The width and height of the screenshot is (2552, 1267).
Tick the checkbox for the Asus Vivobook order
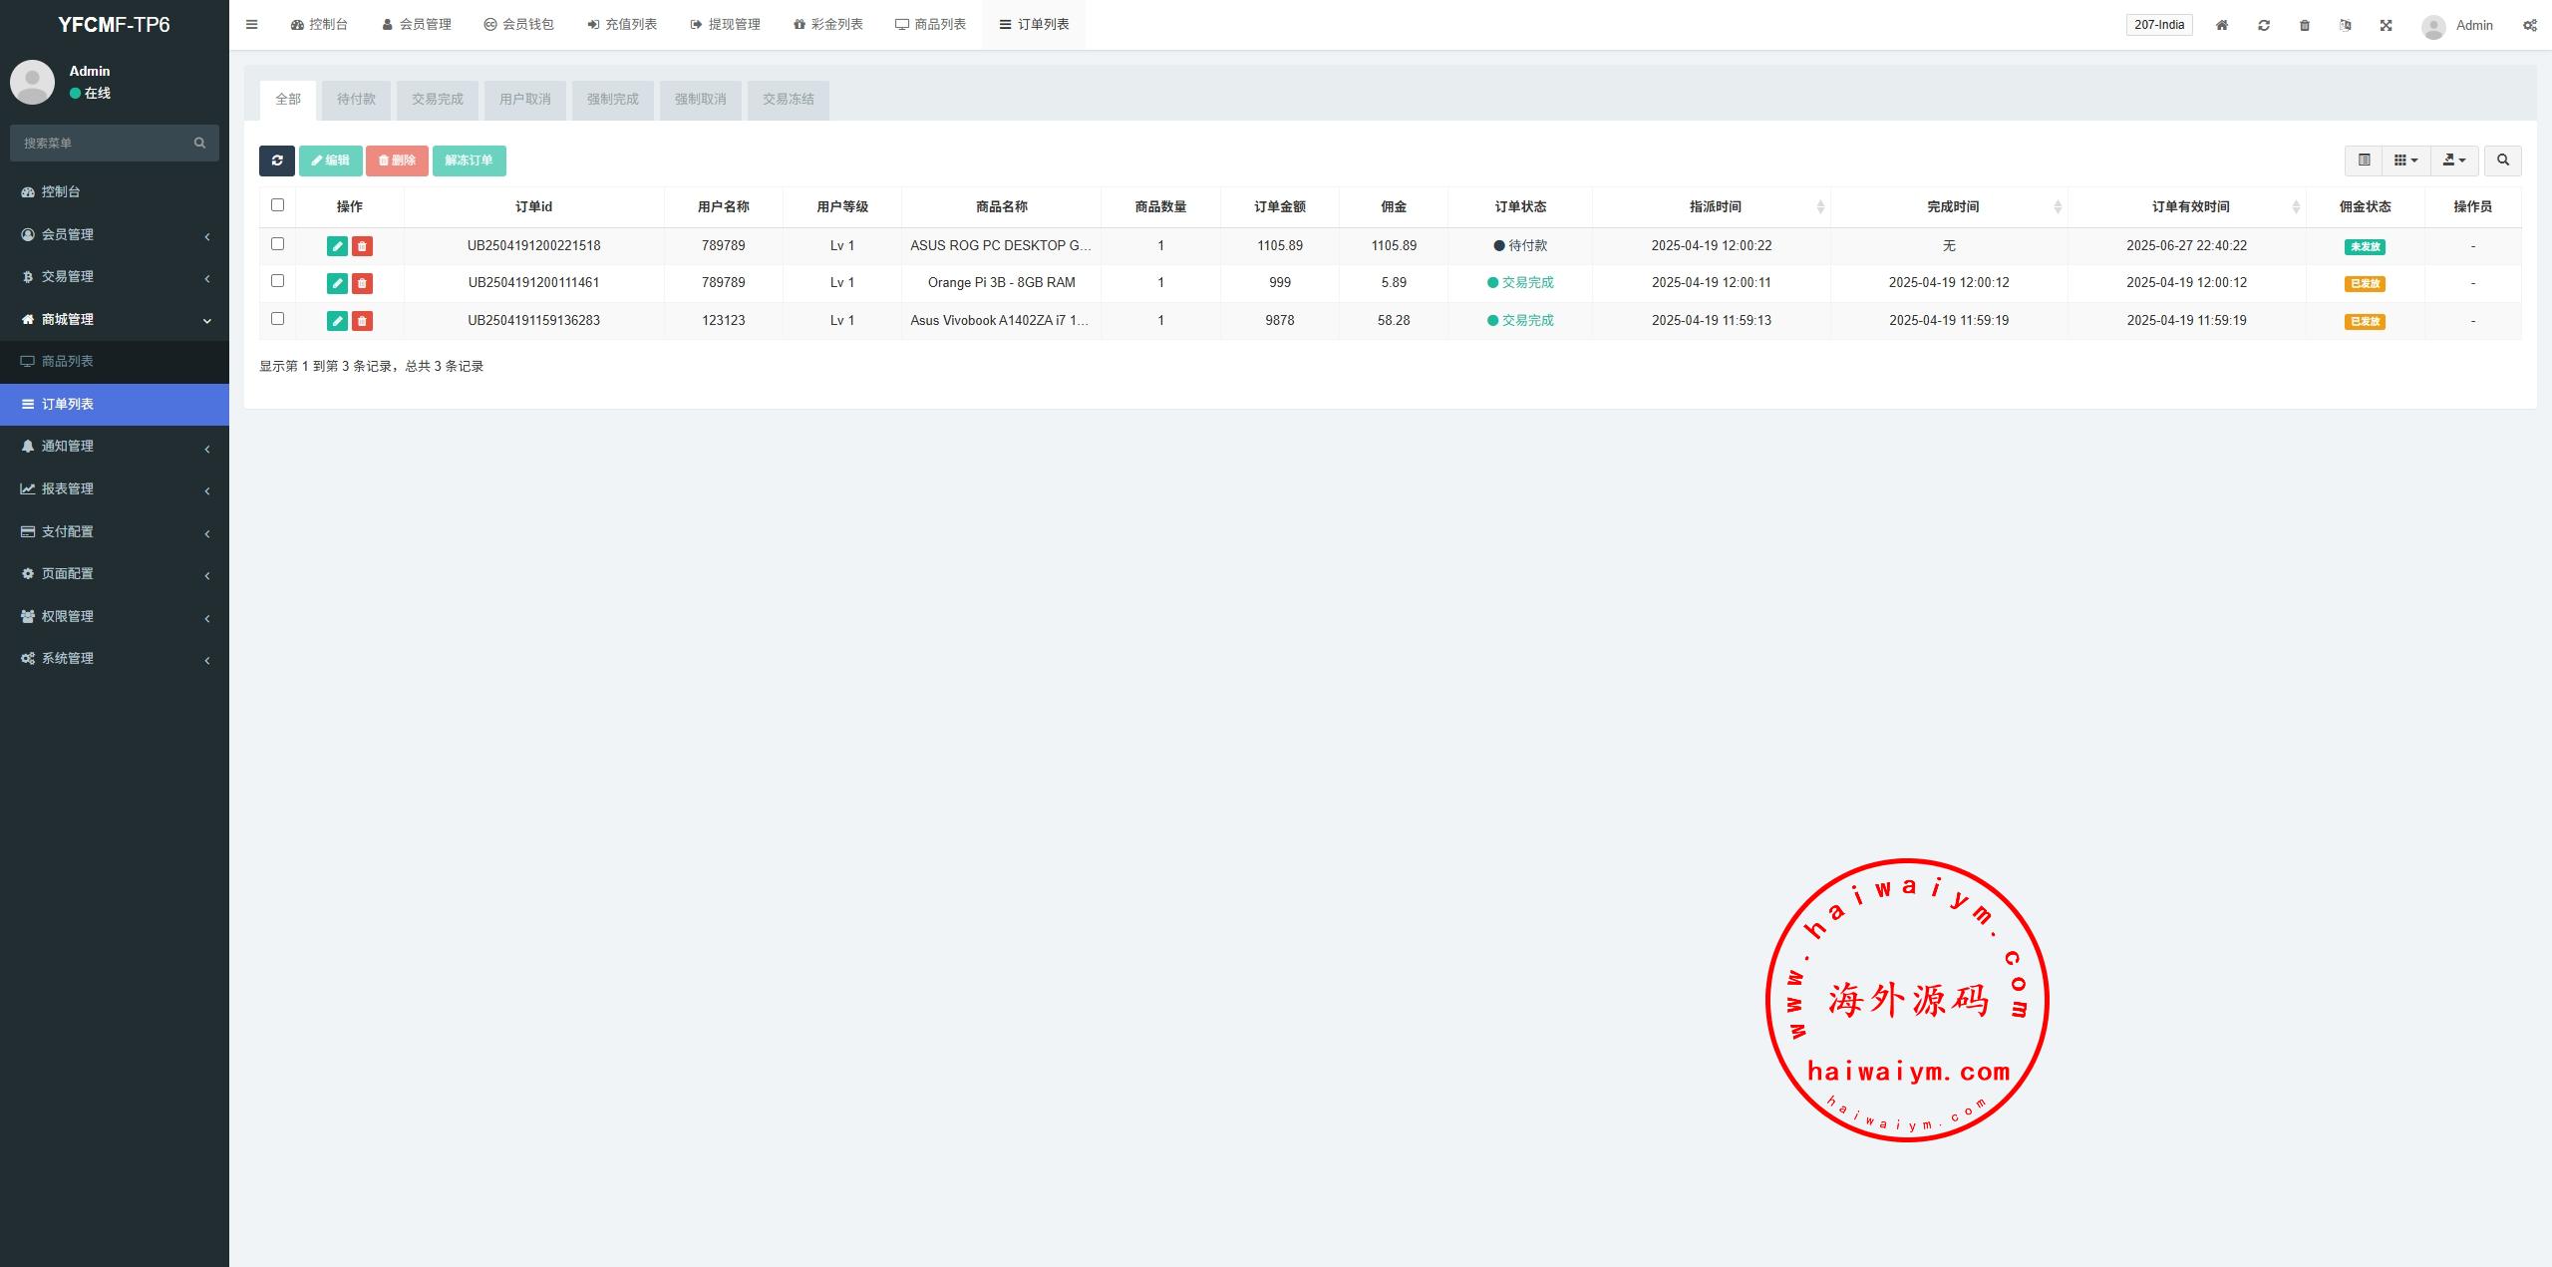277,319
